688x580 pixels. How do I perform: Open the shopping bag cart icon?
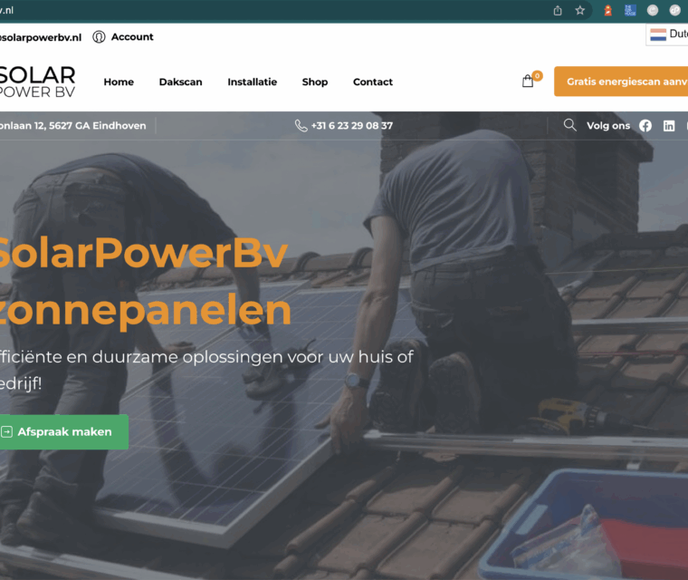(528, 82)
